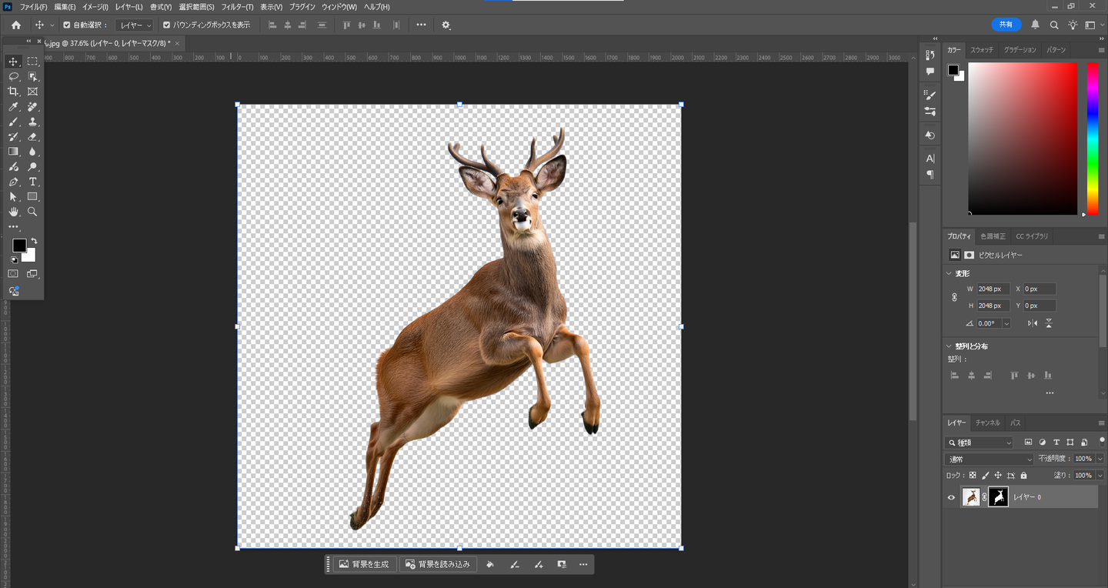Select the Pen tool
This screenshot has height=588, width=1108.
(x=13, y=182)
